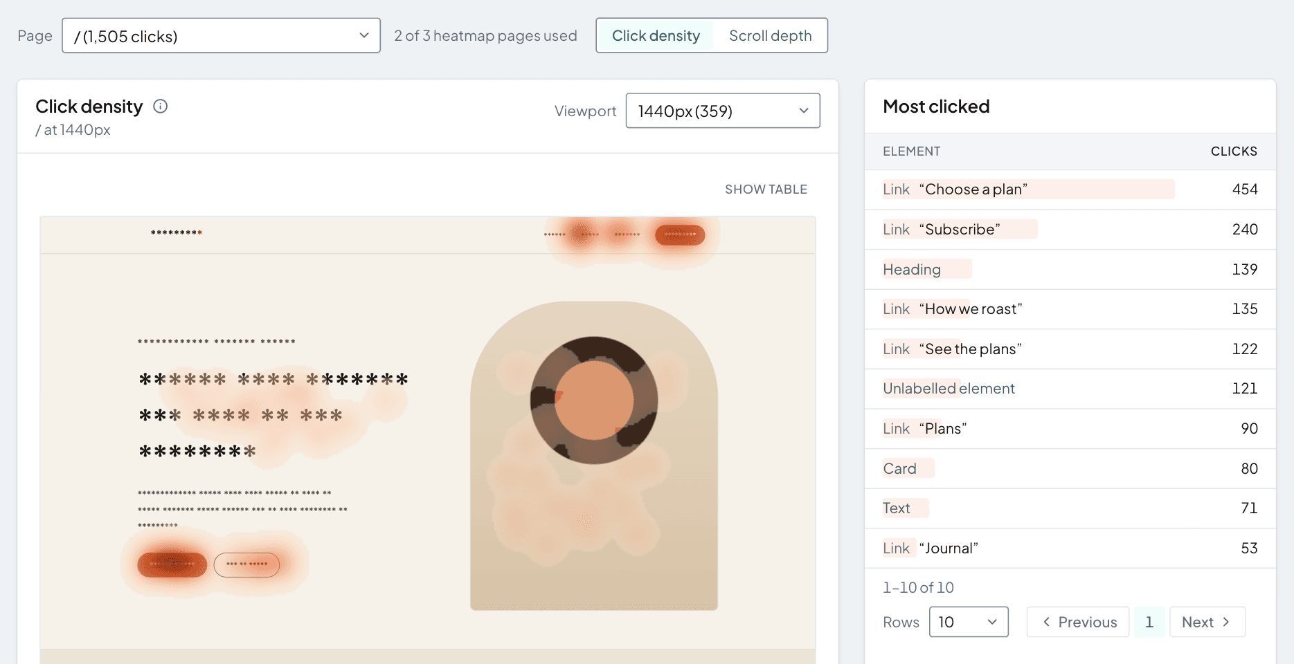Open the Page selector dropdown
This screenshot has height=664, width=1294.
tap(221, 35)
